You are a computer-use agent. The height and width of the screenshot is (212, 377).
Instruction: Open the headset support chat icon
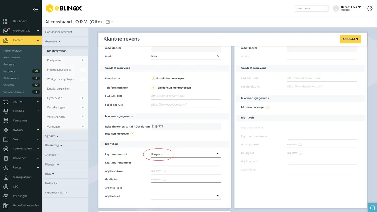pos(372,208)
